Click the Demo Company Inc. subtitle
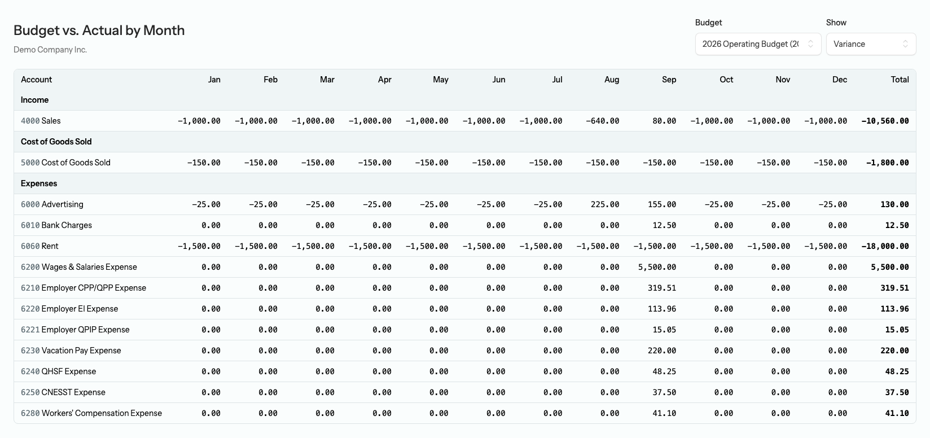Screen dimensions: 930x438 [50, 50]
